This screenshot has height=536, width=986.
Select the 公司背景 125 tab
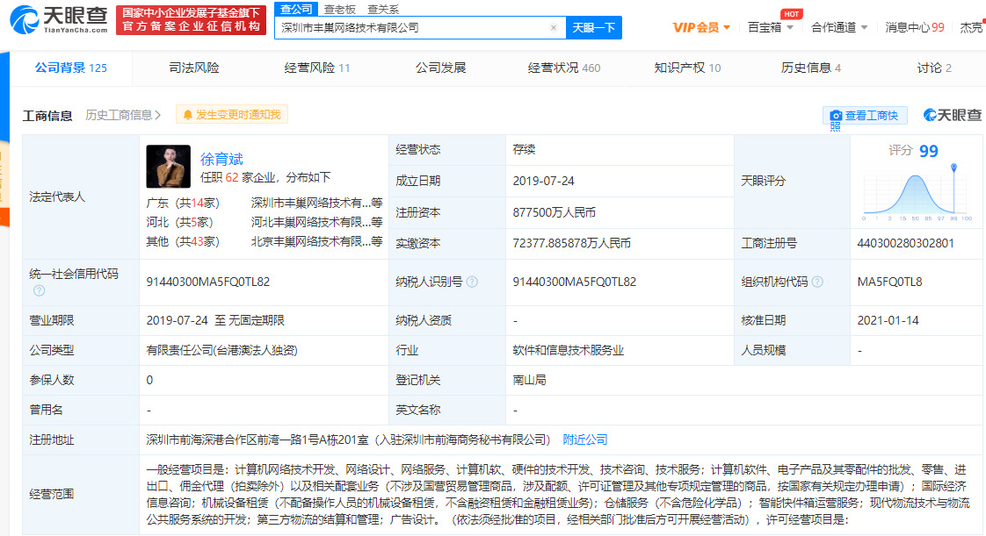click(71, 68)
